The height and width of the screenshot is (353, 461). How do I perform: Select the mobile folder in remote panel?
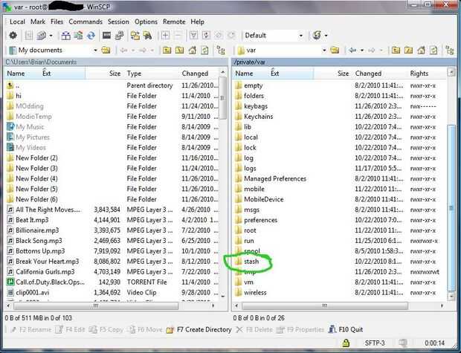[254, 189]
